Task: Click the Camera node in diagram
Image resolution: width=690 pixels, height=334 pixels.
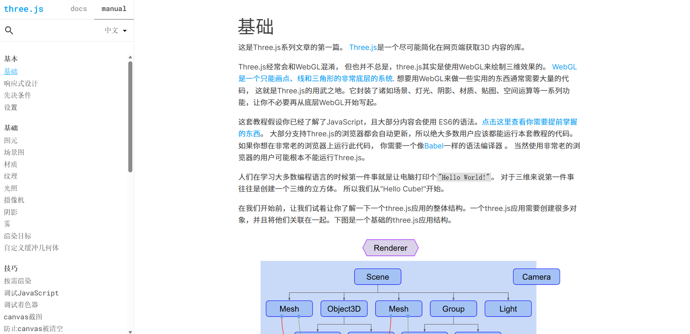Action: tap(536, 277)
